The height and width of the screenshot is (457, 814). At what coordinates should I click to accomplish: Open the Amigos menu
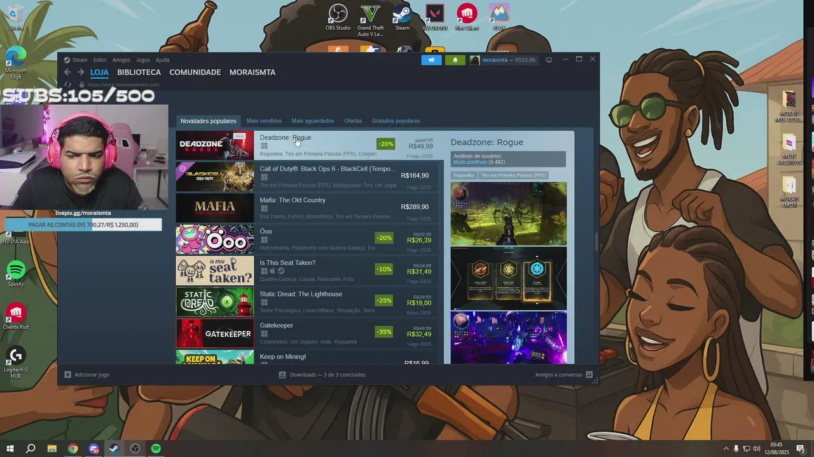121,60
